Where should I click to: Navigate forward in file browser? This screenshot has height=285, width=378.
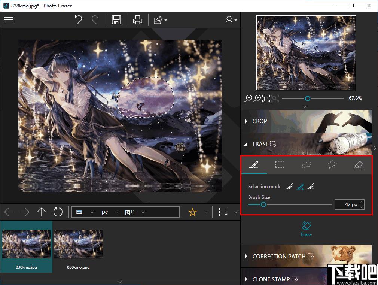pos(25,212)
